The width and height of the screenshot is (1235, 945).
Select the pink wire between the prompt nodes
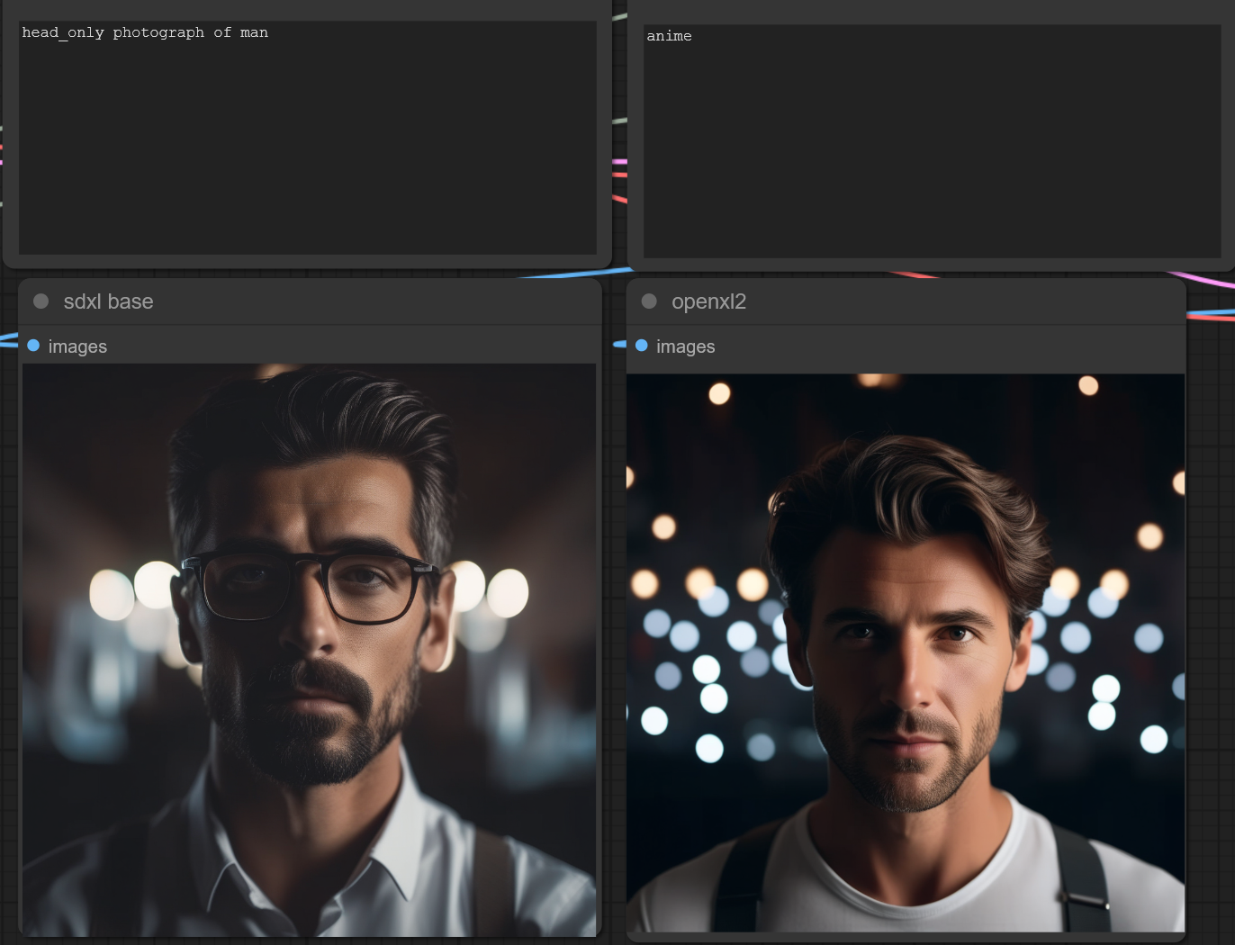[619, 162]
